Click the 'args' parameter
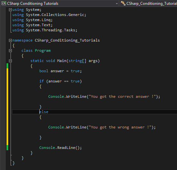The image size is (177, 170). (x=93, y=61)
